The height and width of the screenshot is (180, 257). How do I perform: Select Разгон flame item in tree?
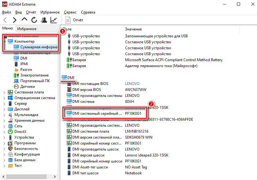[26, 70]
